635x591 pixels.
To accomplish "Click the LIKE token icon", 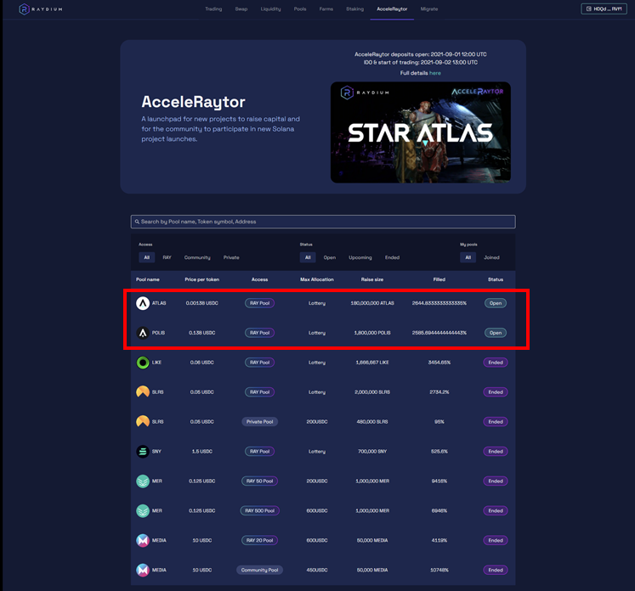I will coord(143,363).
